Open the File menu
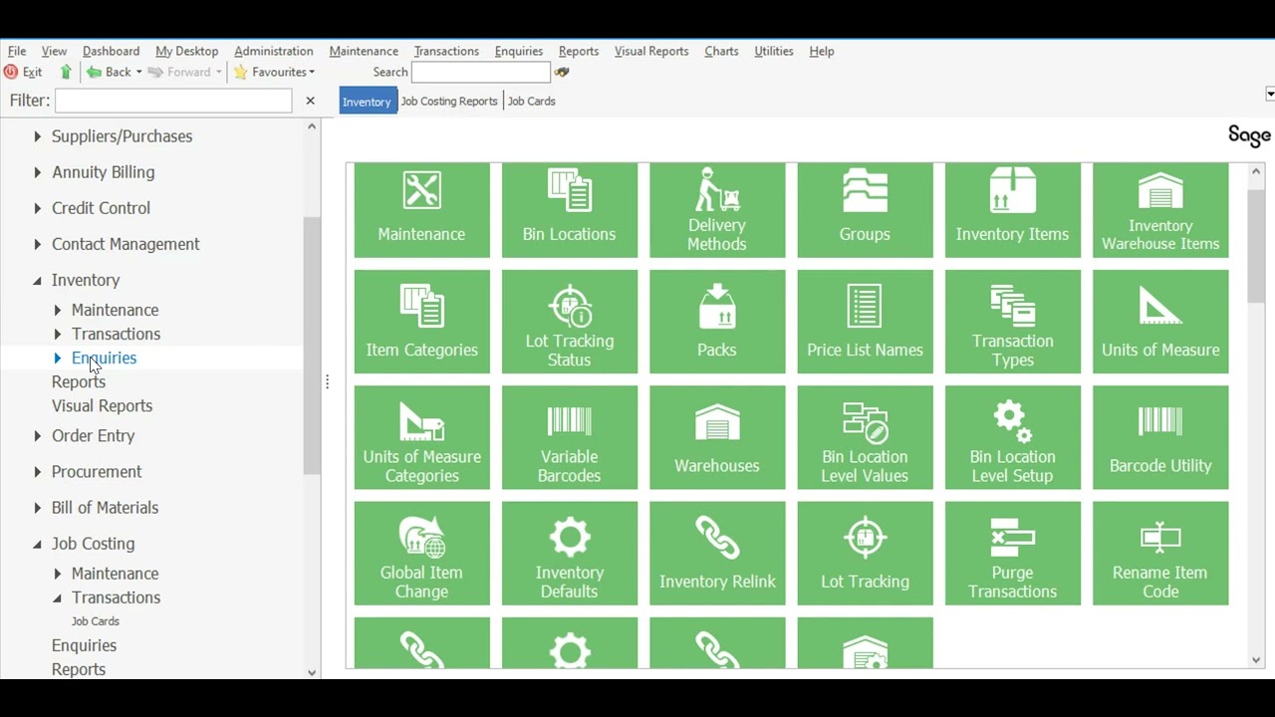The height and width of the screenshot is (717, 1275). click(17, 51)
